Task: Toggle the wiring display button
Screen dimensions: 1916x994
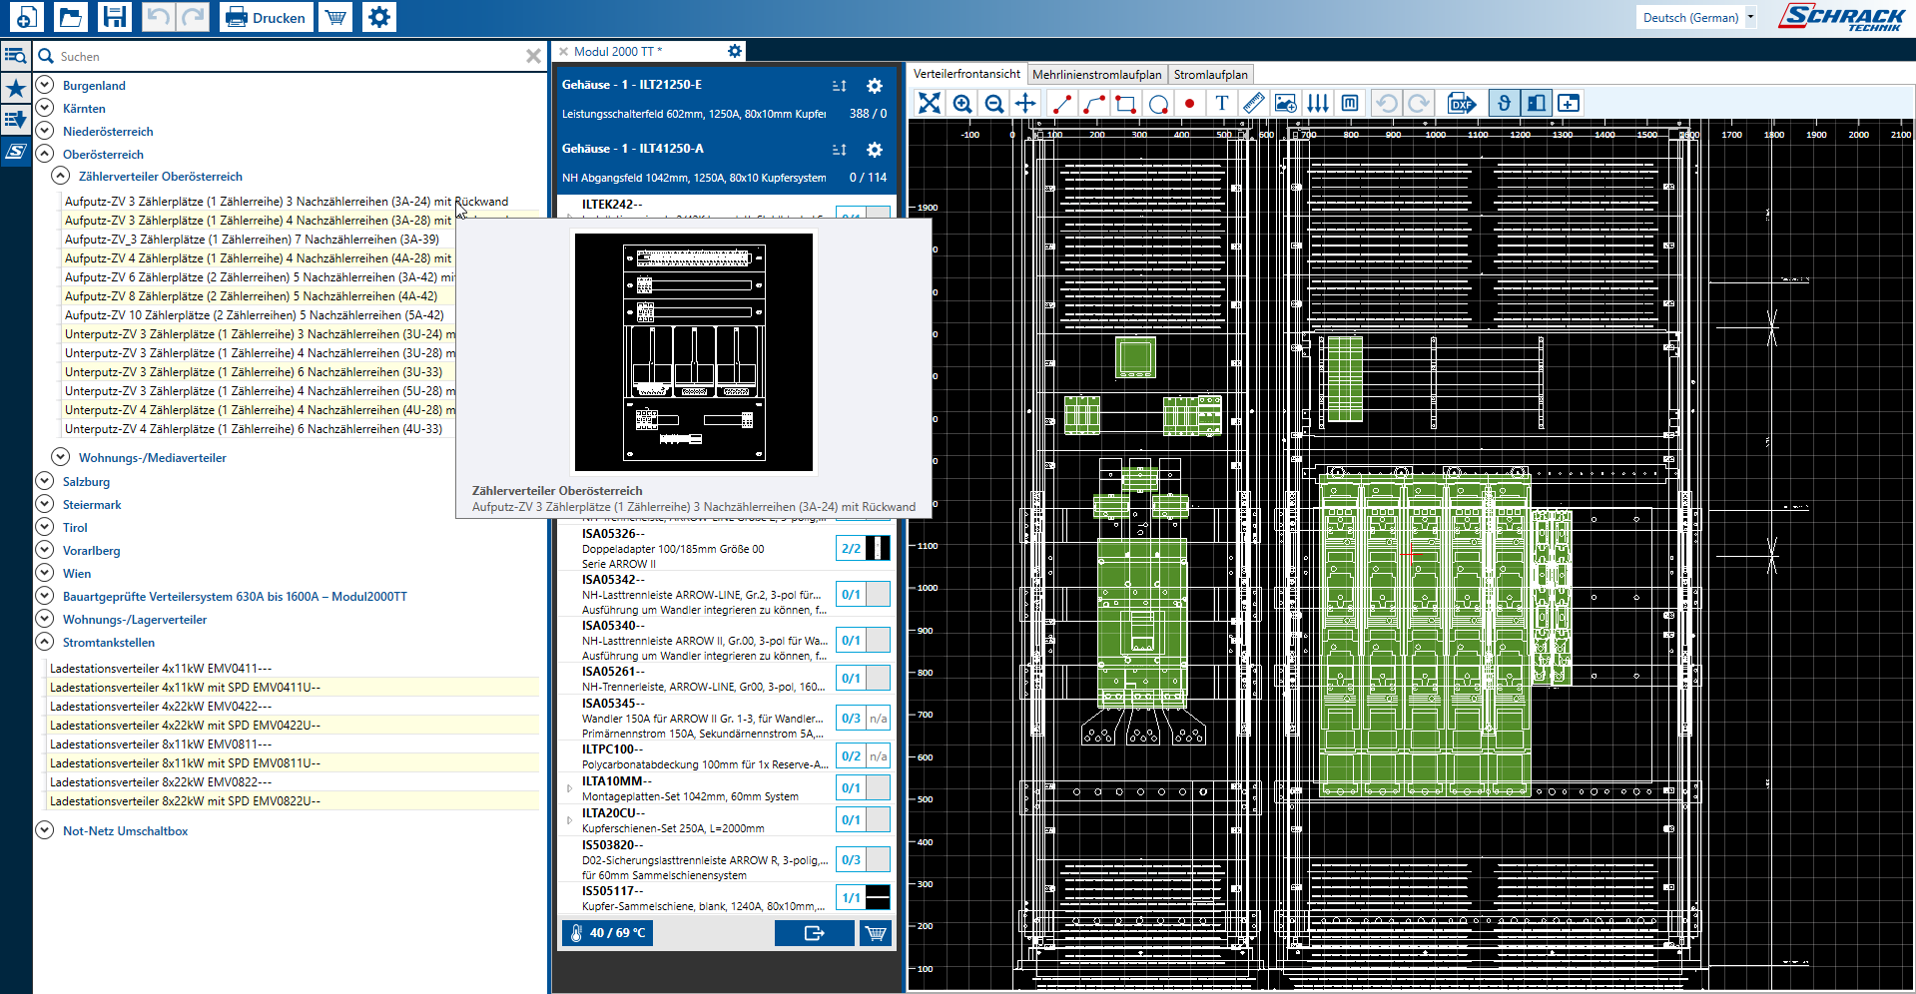Action: click(1504, 103)
